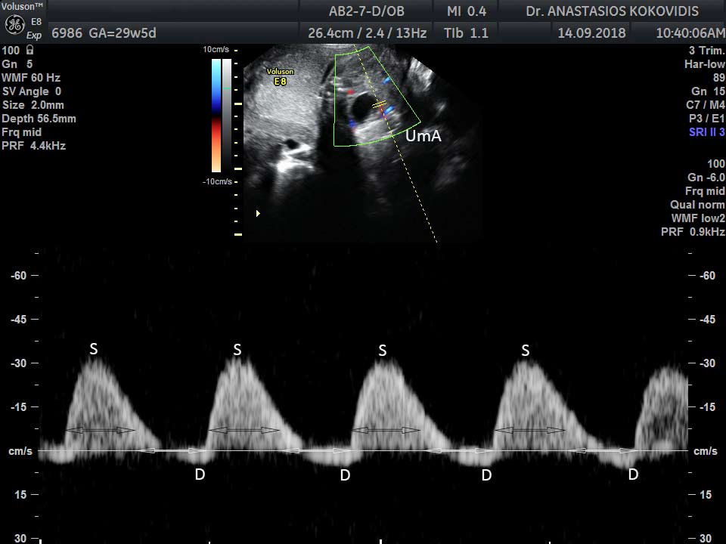
Task: Click the grayscale map bar
Action: [x=227, y=115]
